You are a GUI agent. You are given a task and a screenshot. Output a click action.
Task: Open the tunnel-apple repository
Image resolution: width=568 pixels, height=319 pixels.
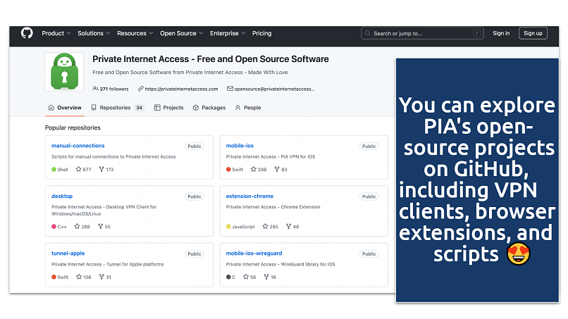[68, 253]
